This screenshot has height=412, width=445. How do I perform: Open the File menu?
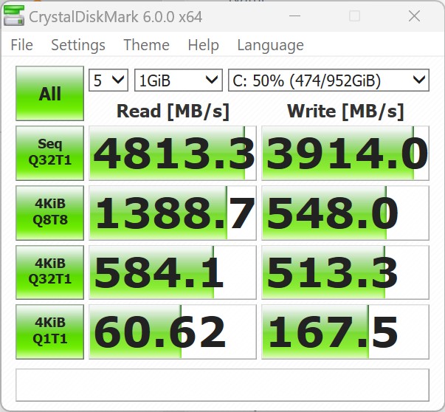(x=22, y=45)
